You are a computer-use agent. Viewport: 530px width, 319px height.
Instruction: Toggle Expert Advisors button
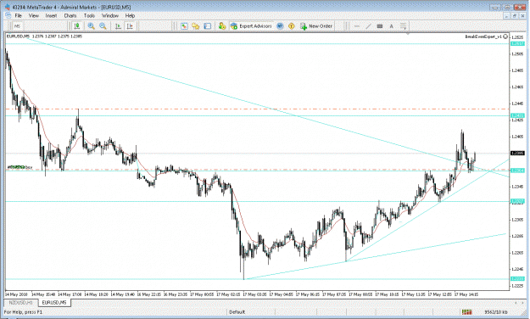251,26
